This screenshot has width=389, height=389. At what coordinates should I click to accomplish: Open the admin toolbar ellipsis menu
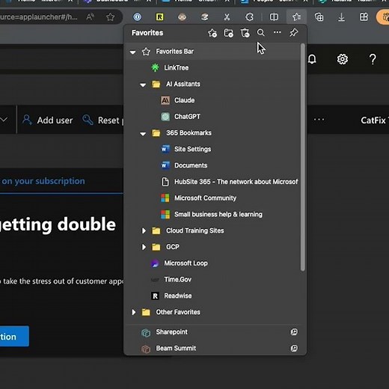(x=319, y=120)
